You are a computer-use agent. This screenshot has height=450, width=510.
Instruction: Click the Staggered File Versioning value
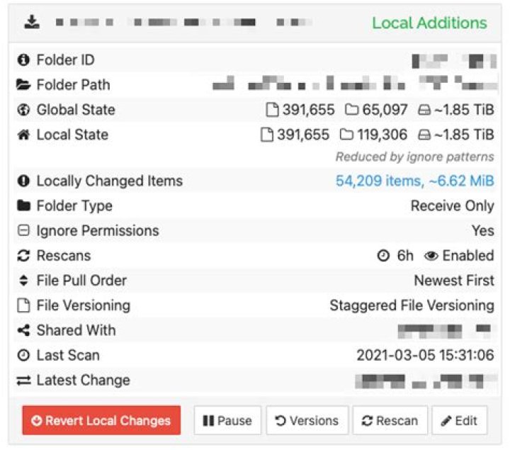[x=412, y=305]
